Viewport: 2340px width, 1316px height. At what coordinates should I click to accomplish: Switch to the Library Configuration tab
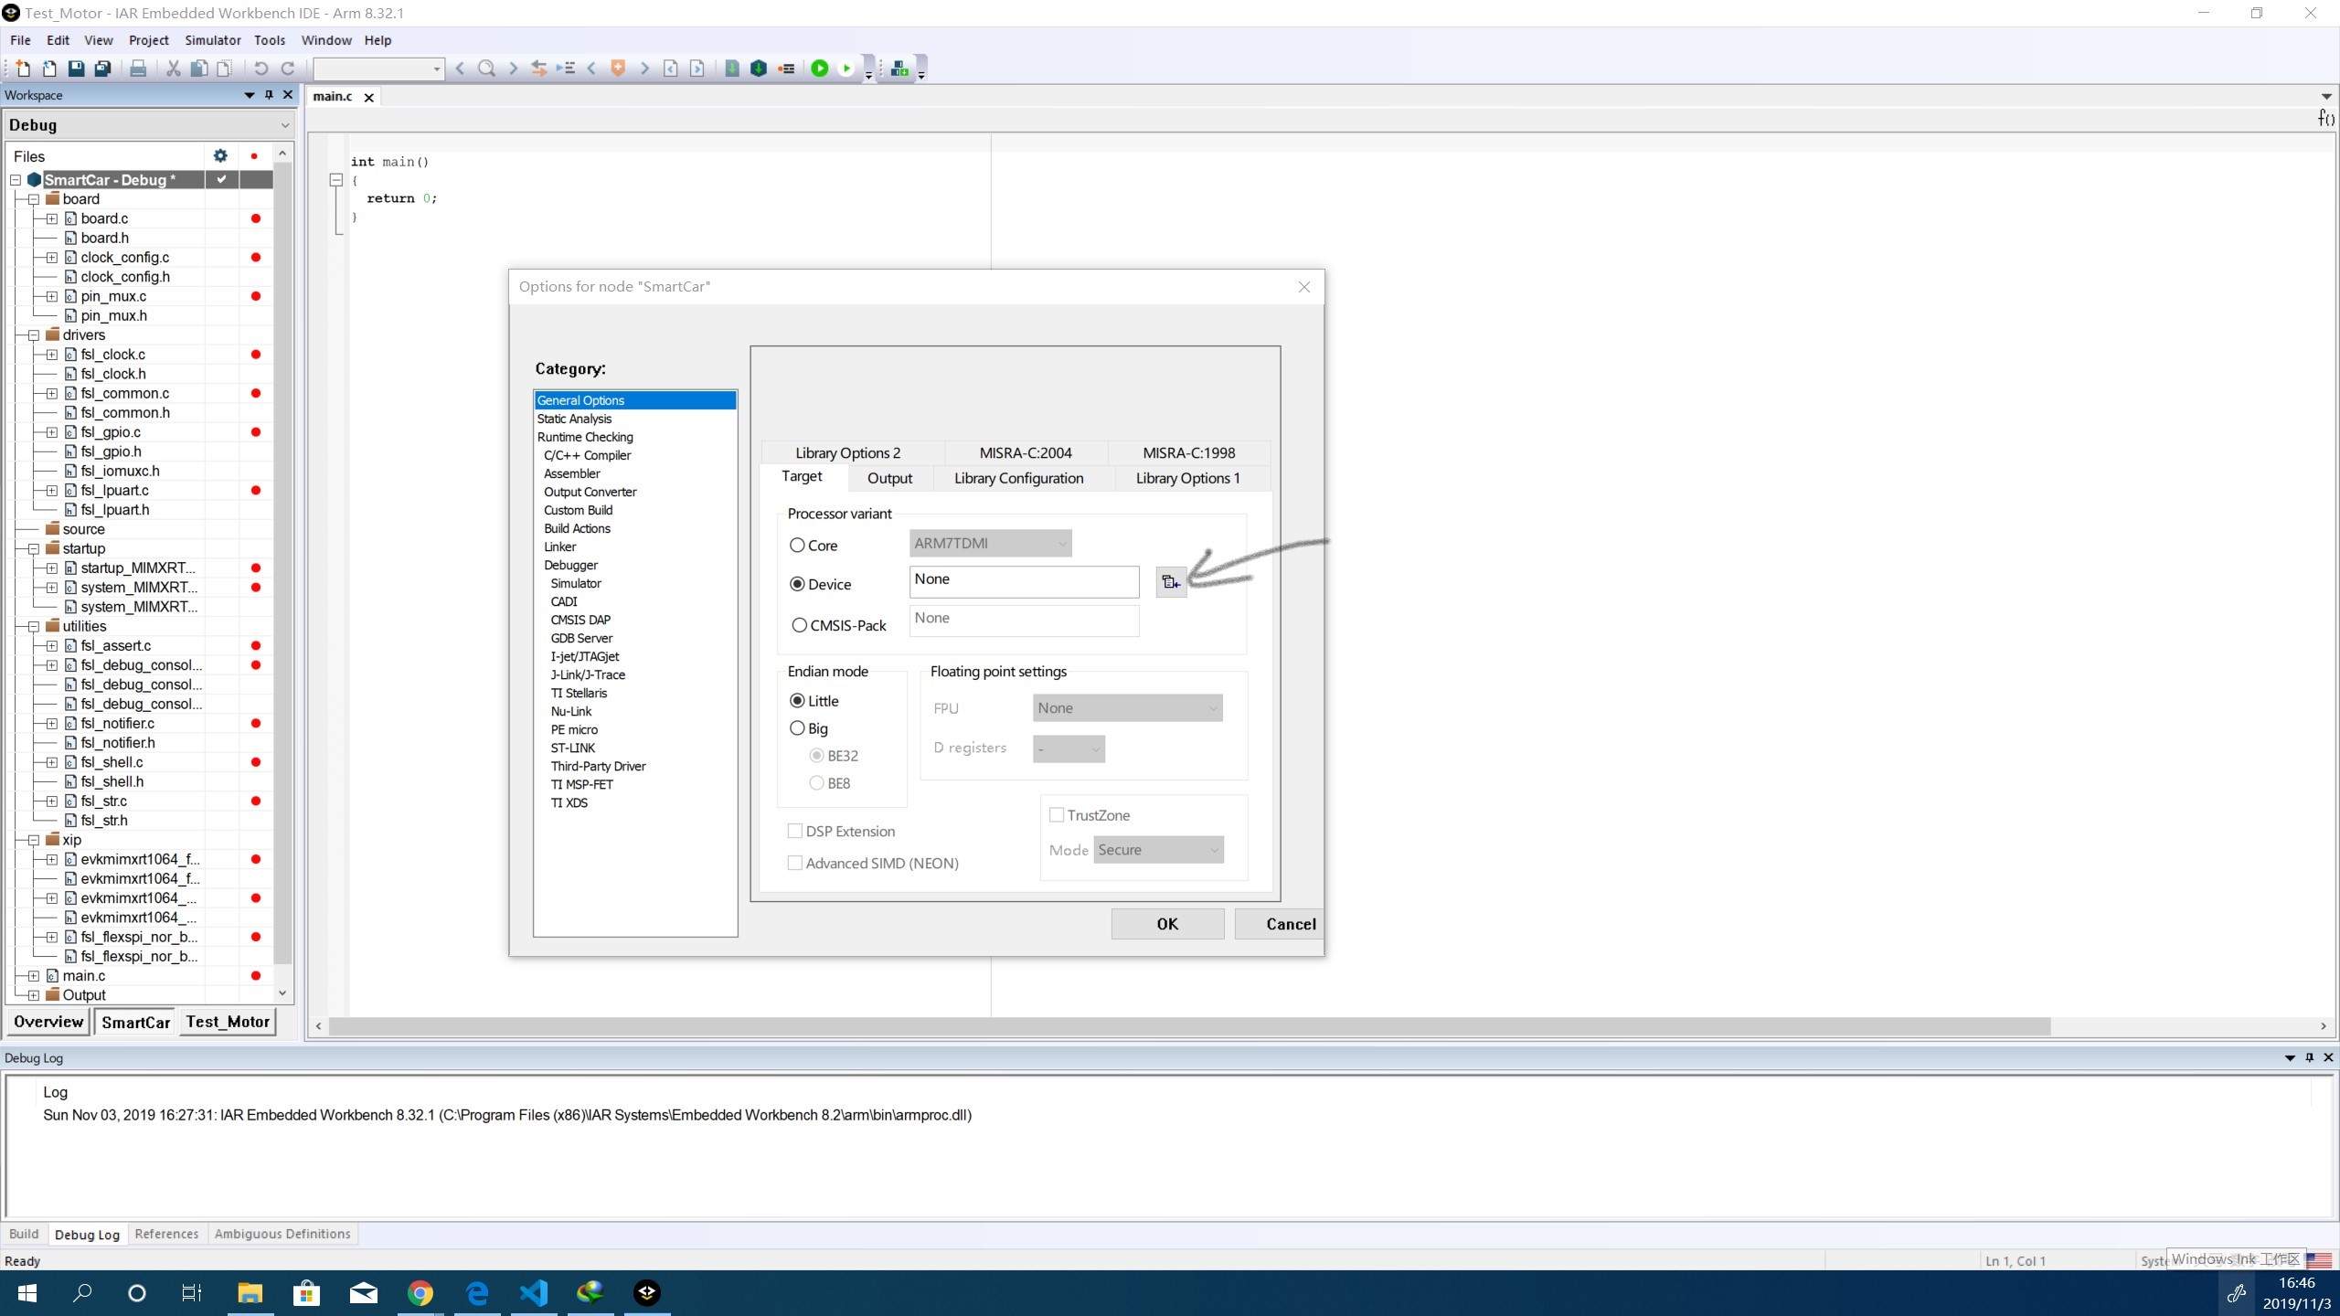click(x=1018, y=477)
